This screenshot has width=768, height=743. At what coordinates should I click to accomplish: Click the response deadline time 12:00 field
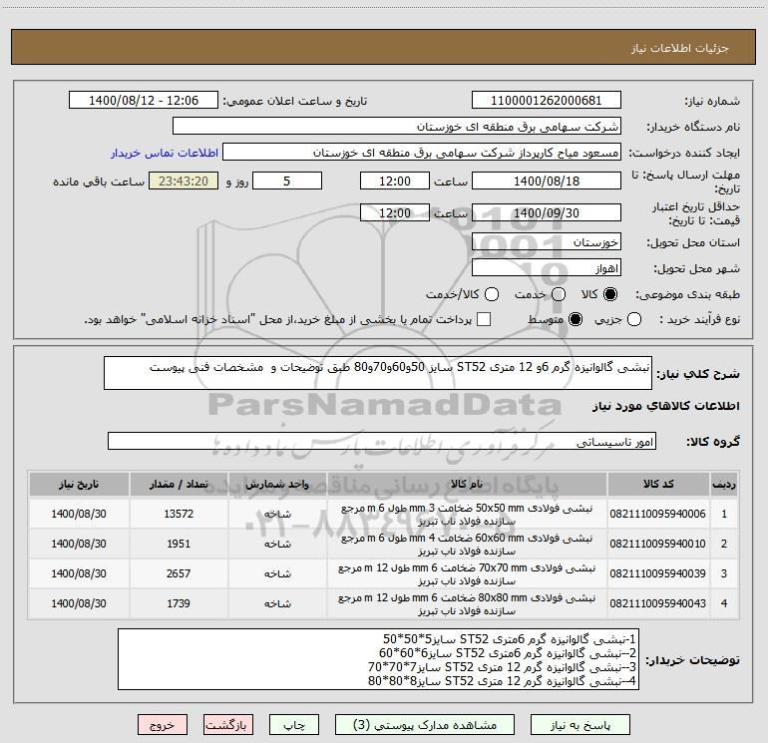coord(395,181)
